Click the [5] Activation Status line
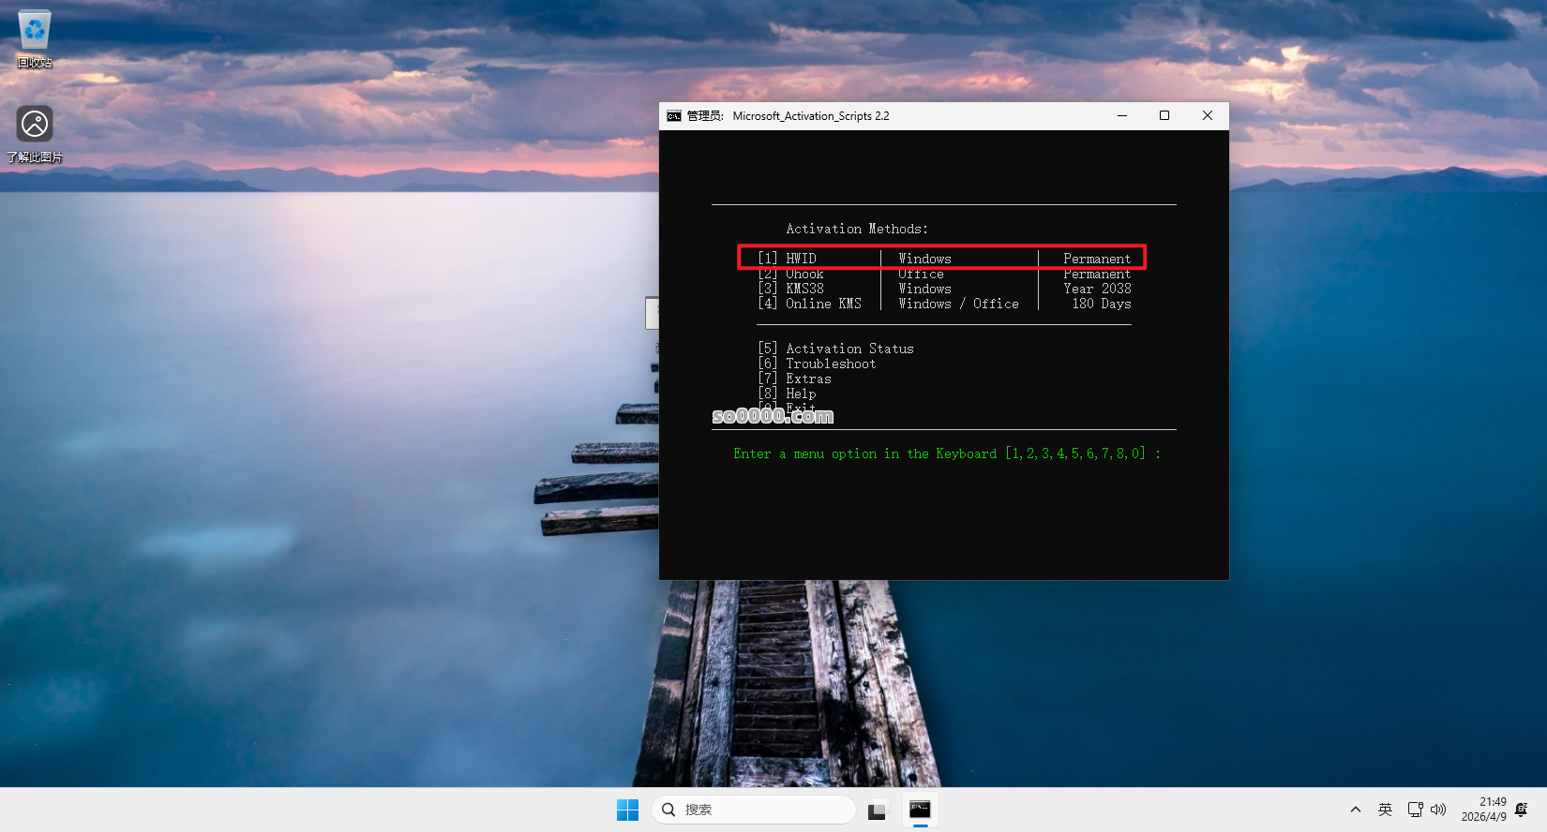The image size is (1547, 832). pyautogui.click(x=835, y=349)
